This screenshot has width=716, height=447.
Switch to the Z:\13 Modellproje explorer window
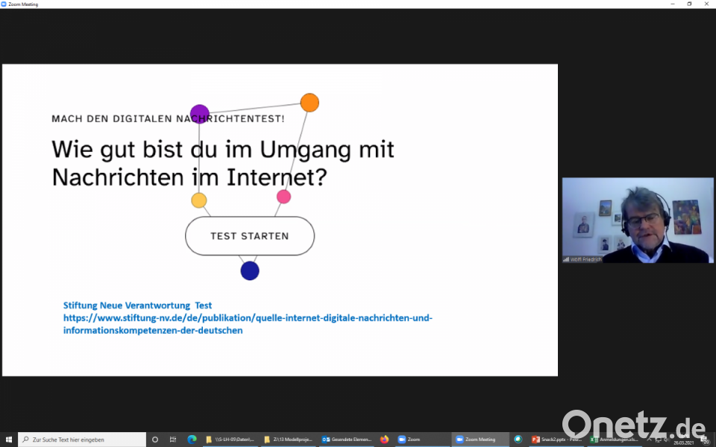[288, 440]
